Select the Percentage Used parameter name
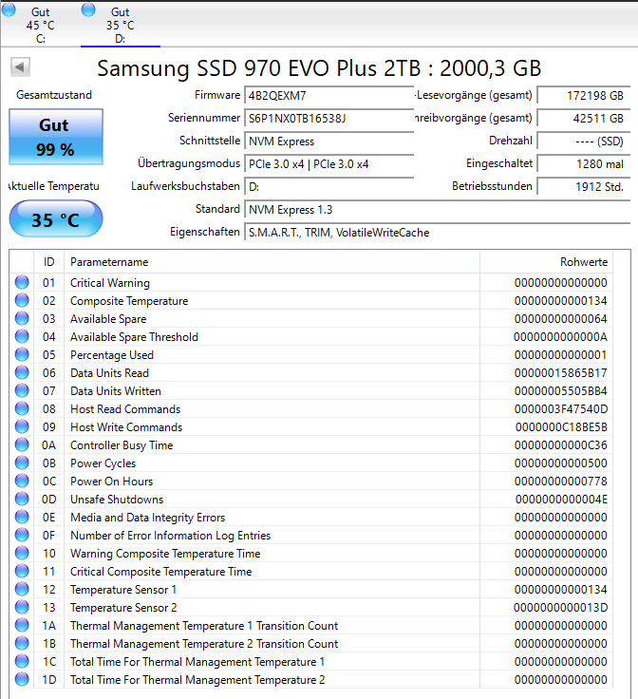638x699 pixels. point(112,355)
